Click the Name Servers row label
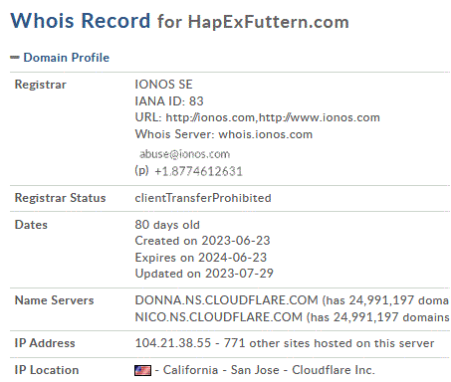Screen dimensions: 451x382 (54, 300)
